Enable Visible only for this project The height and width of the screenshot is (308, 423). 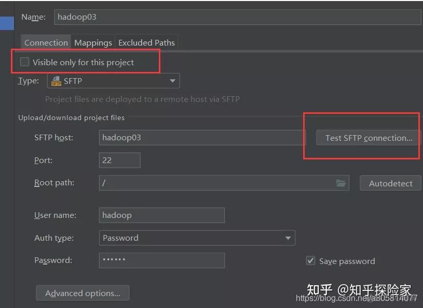pyautogui.click(x=24, y=62)
